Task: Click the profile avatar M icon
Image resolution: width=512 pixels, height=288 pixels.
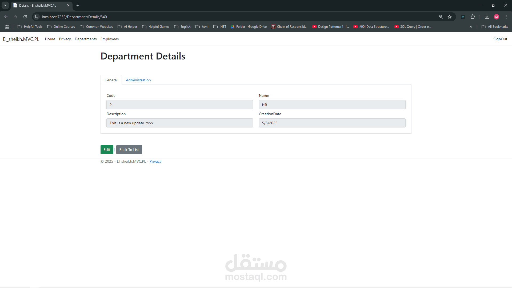Action: 496,17
